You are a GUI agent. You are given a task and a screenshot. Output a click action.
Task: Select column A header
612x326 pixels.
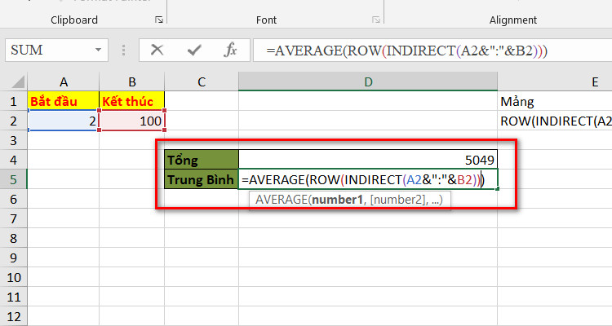[x=64, y=81]
